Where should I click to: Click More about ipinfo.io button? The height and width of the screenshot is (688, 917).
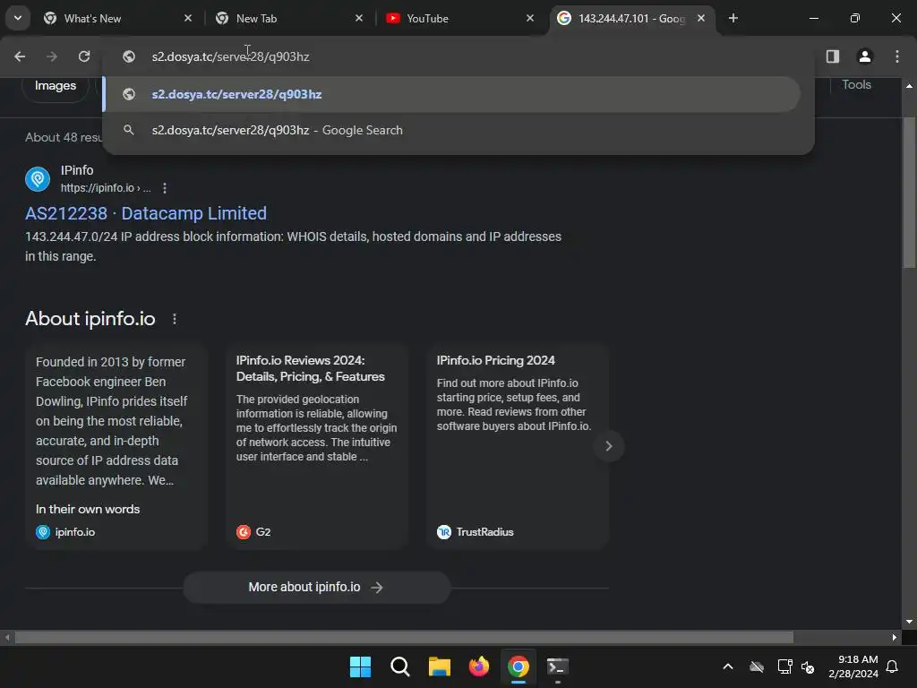coord(316,587)
